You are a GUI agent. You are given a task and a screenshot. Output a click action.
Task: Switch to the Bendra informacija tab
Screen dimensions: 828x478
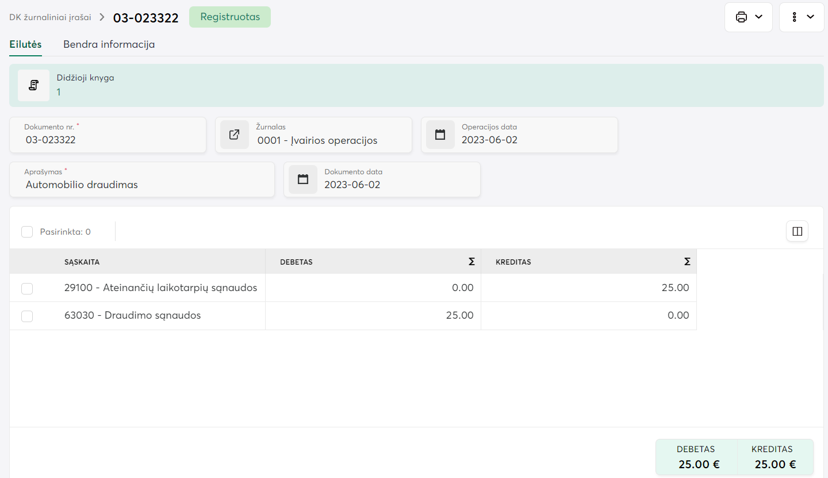[x=109, y=44]
